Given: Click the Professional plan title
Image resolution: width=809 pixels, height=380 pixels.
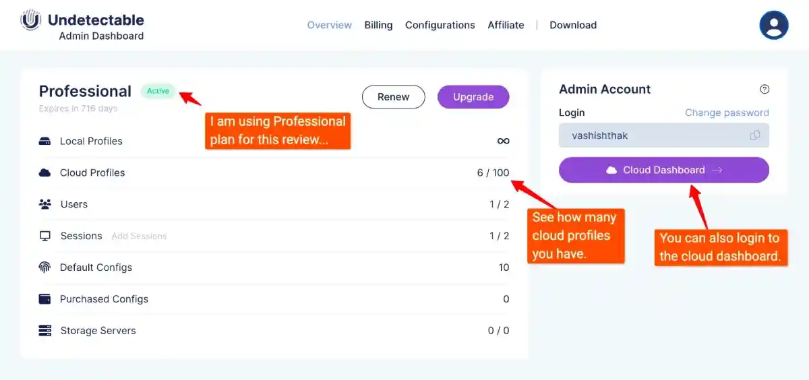Looking at the screenshot, I should pos(85,91).
